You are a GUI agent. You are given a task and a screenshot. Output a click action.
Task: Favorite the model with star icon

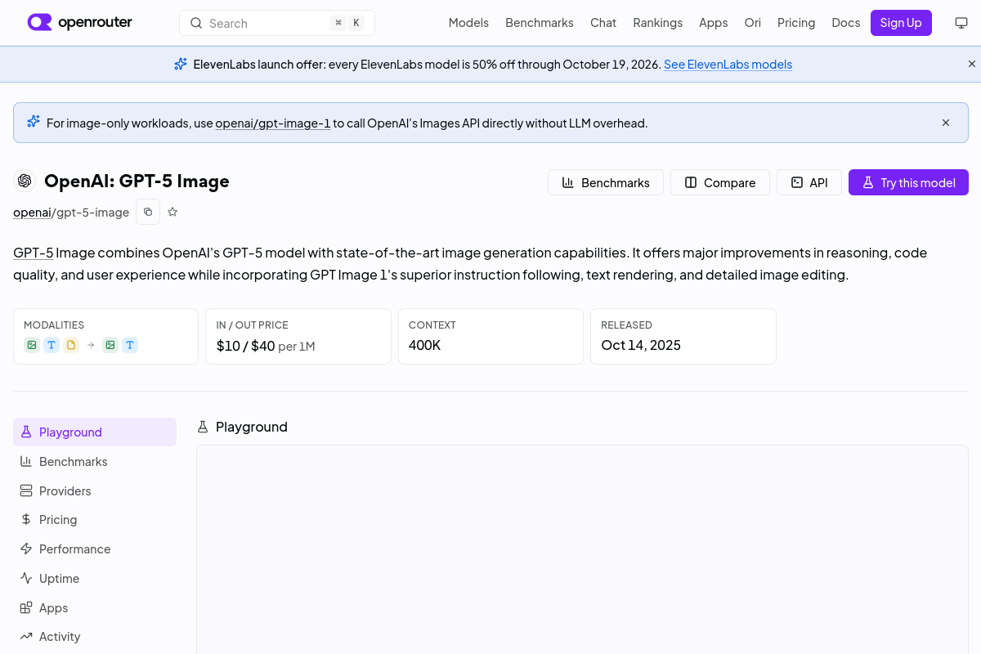pos(172,212)
